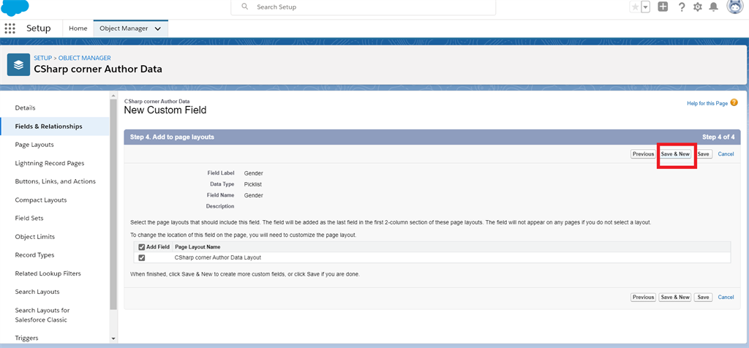Open Compact Layouts in the sidebar

41,200
